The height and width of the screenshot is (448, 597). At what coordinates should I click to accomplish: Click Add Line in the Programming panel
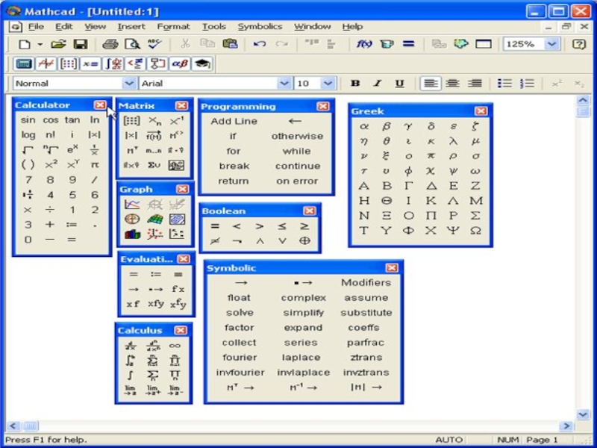click(234, 121)
